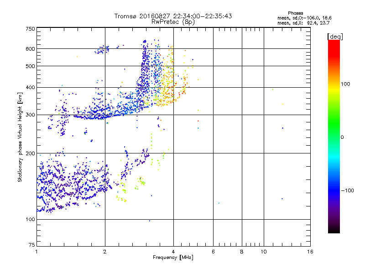This screenshot has width=365, height=274.
Task: Click the '[deg]' colorbar unit label
Action: [x=335, y=37]
